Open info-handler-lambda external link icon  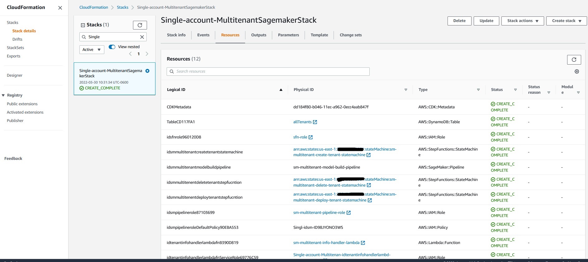point(363,243)
